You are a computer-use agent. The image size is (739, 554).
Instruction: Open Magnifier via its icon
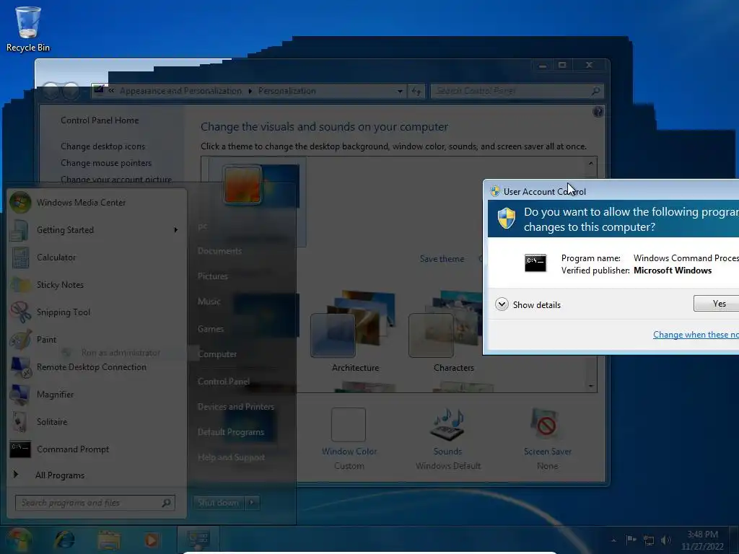20,395
